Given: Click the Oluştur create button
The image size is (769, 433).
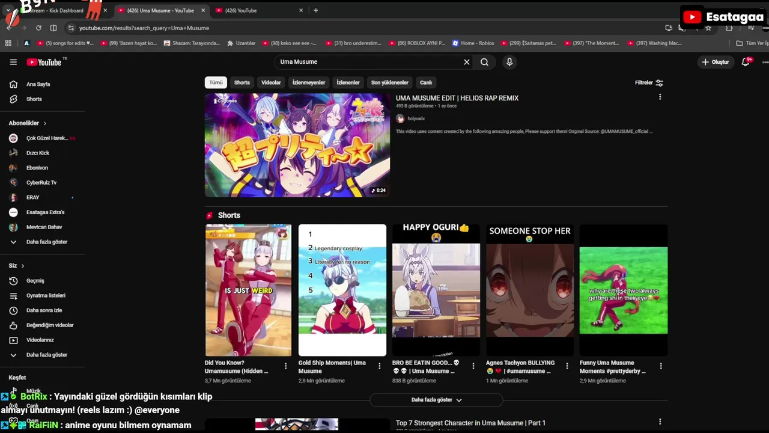Looking at the screenshot, I should 715,62.
